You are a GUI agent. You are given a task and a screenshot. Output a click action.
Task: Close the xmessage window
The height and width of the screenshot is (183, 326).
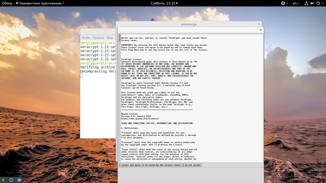tap(259, 24)
